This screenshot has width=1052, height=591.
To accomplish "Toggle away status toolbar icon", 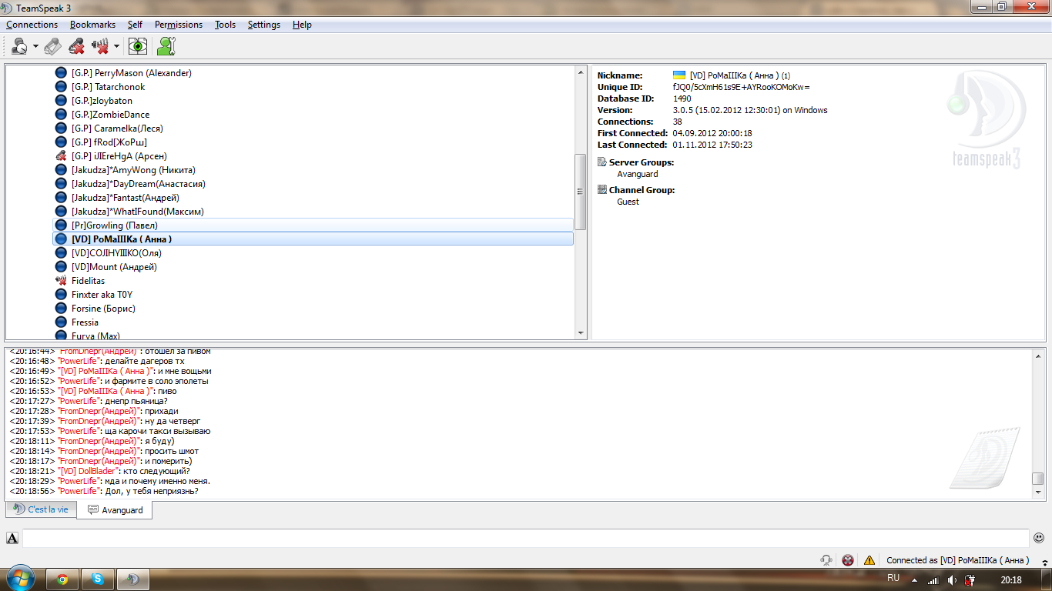I will [19, 46].
